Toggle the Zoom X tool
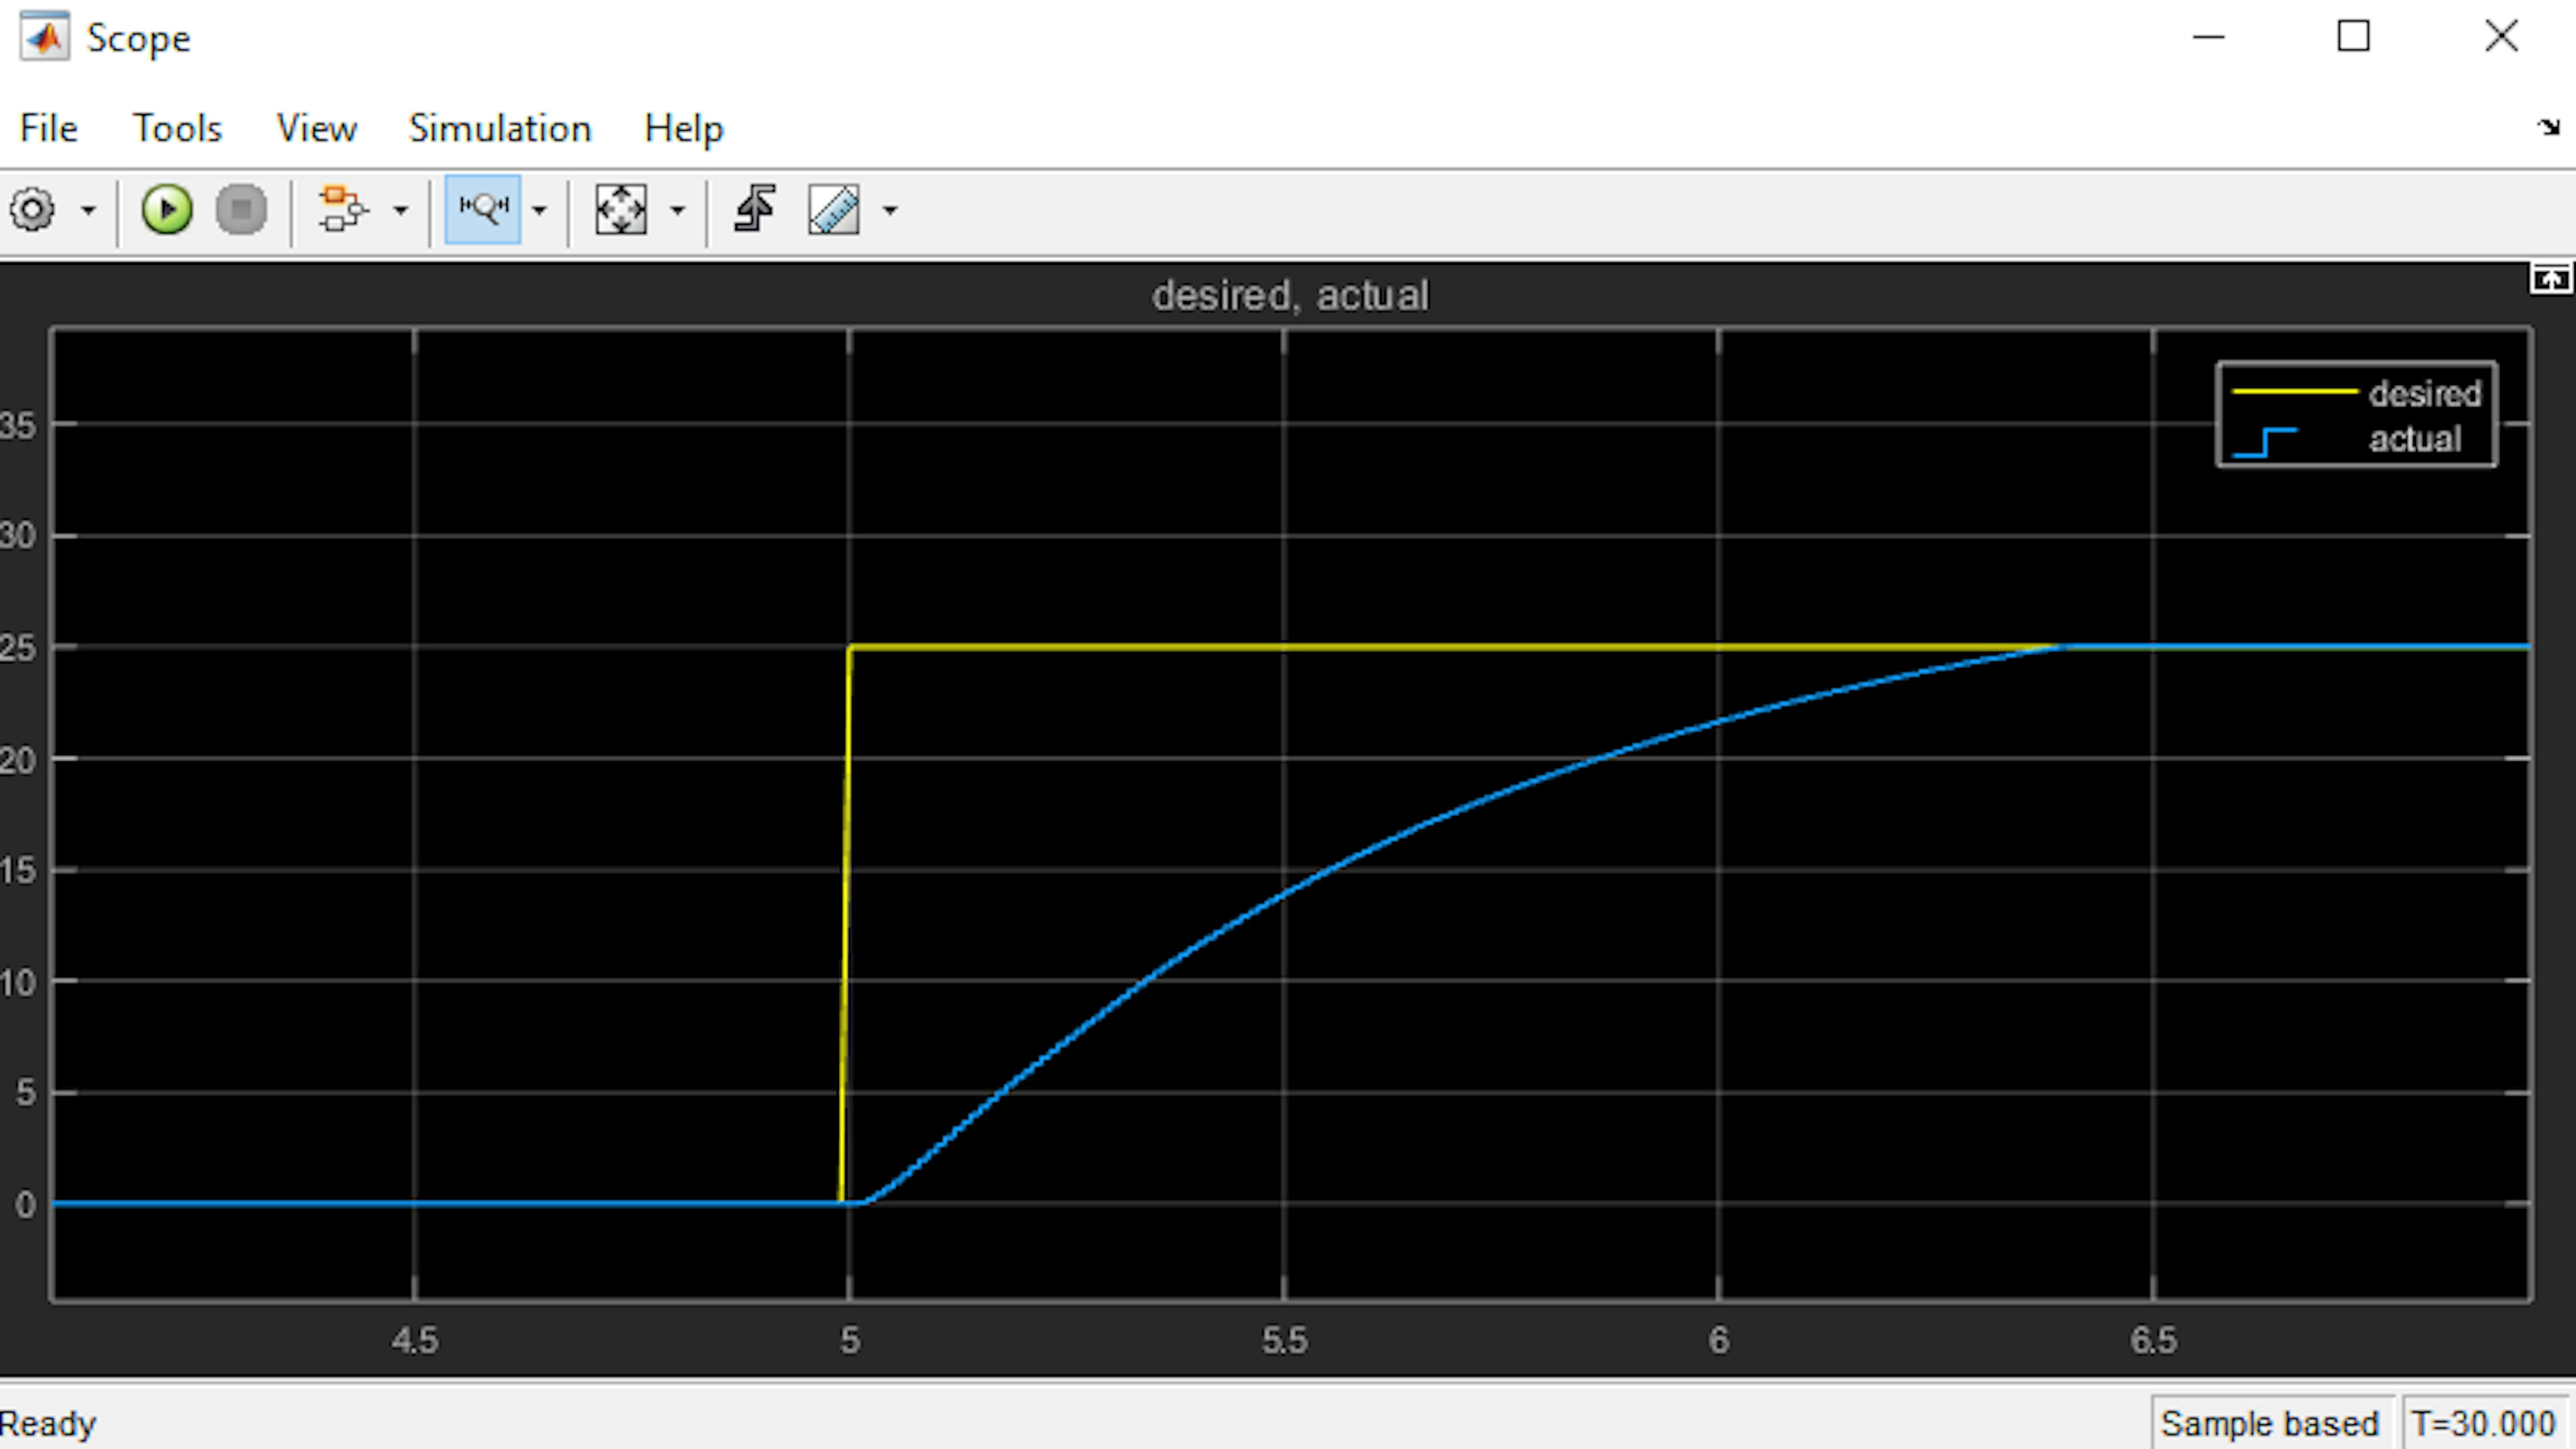 [x=483, y=209]
